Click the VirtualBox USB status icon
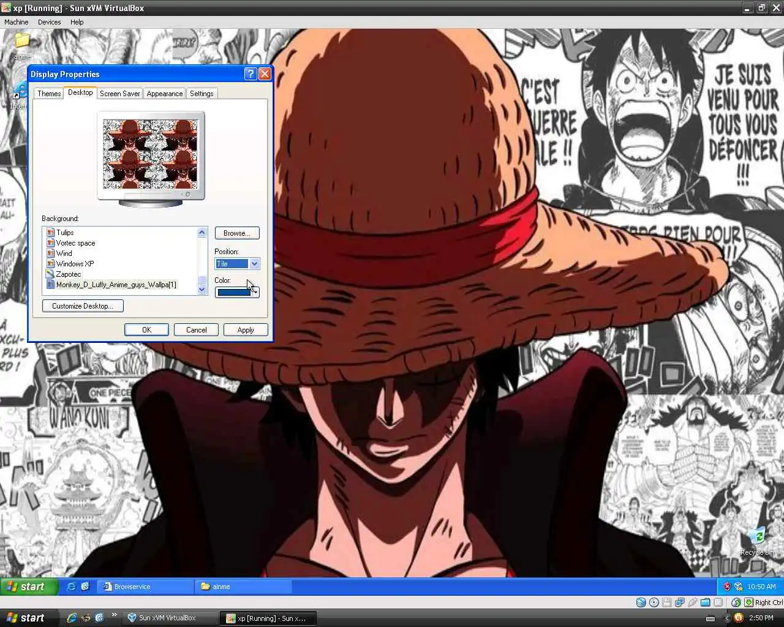The width and height of the screenshot is (784, 627). [x=692, y=603]
